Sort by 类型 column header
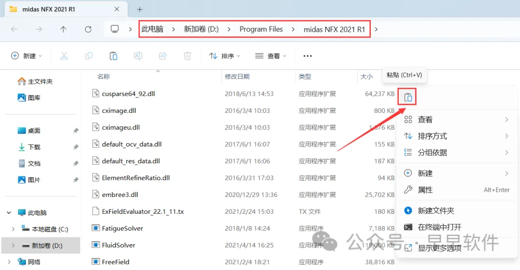This screenshot has width=520, height=270. [x=305, y=76]
